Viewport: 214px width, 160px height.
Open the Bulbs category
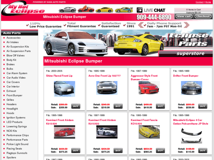point(10,69)
